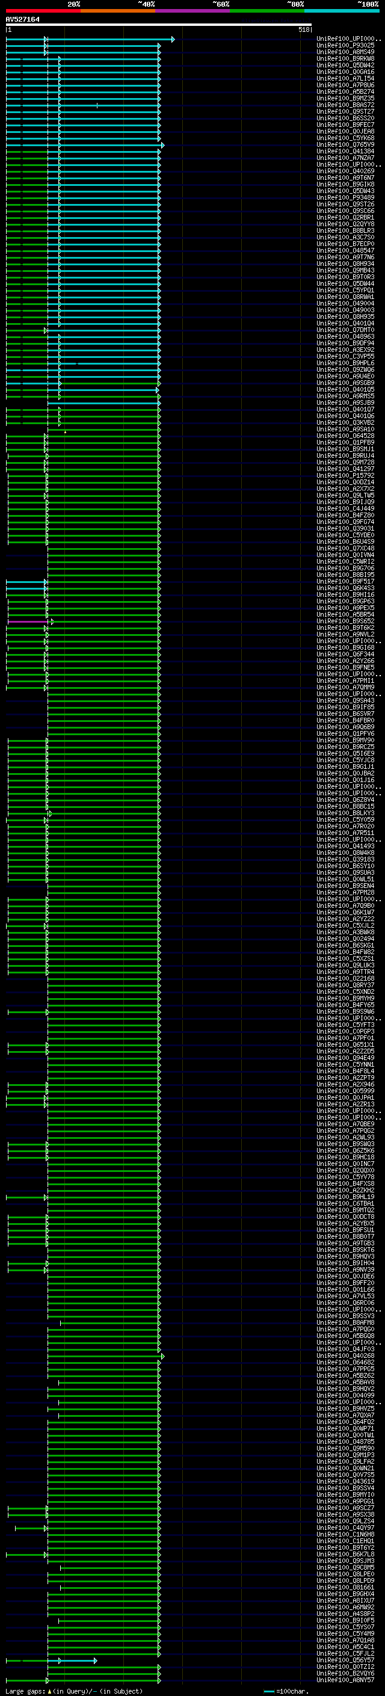This screenshot has width=385, height=1696.
Task: Click hit label UniRef100_A7QMM9
Action: click(345, 687)
